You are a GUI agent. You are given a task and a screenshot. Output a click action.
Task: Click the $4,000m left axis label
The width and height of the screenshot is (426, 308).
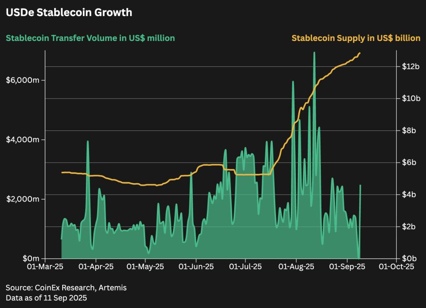click(23, 139)
